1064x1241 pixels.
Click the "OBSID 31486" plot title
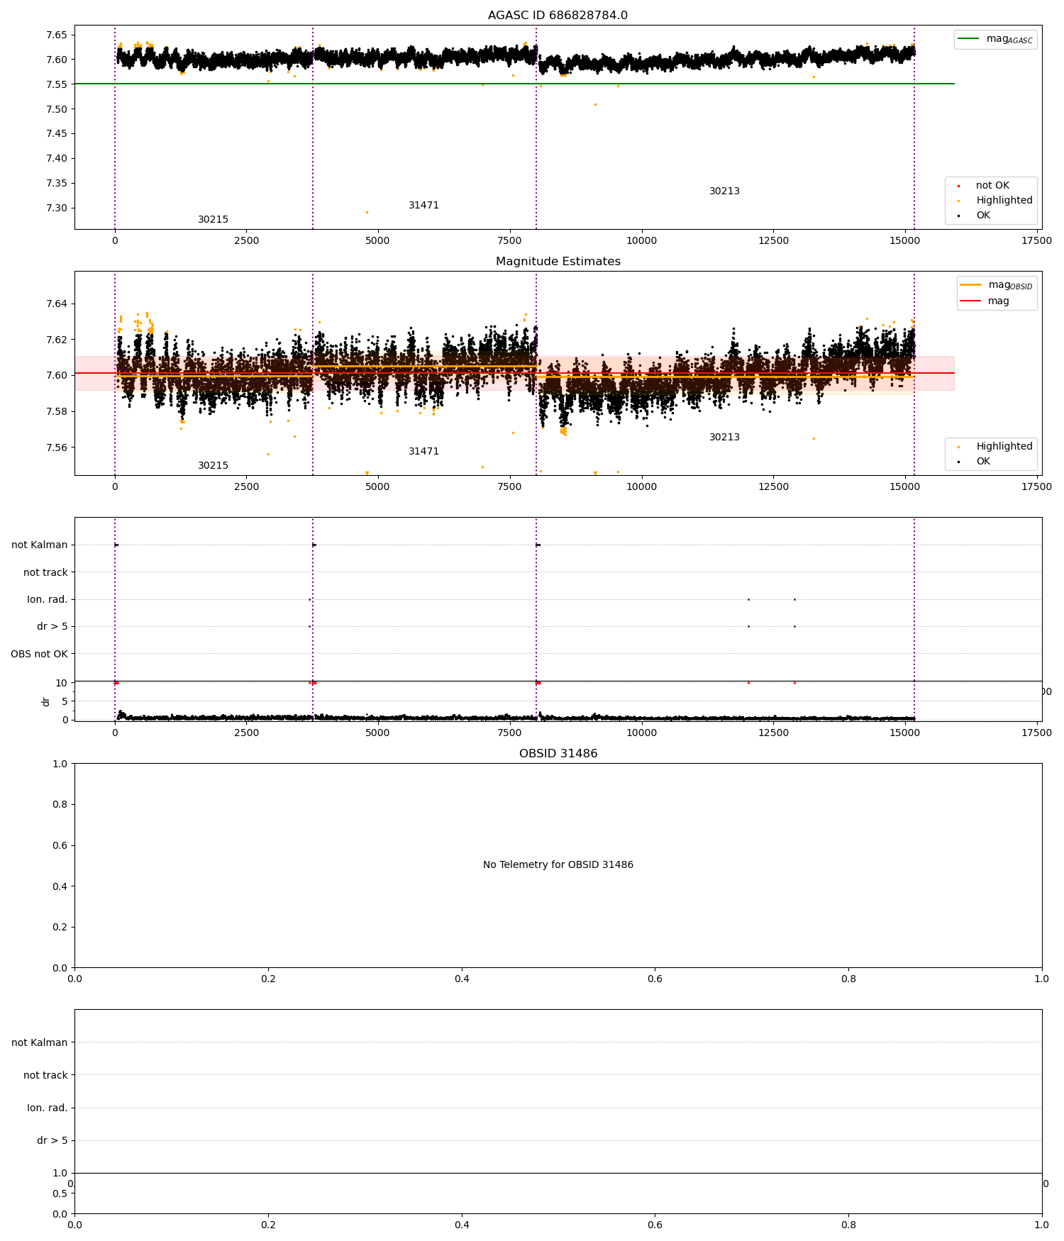pyautogui.click(x=558, y=754)
